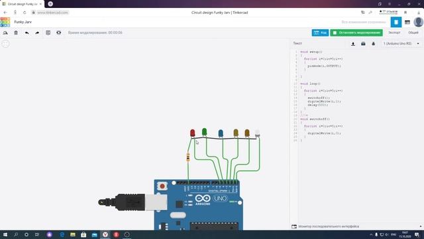The image size is (424, 239).
Task: Select the blue LED component
Action: tap(221, 133)
